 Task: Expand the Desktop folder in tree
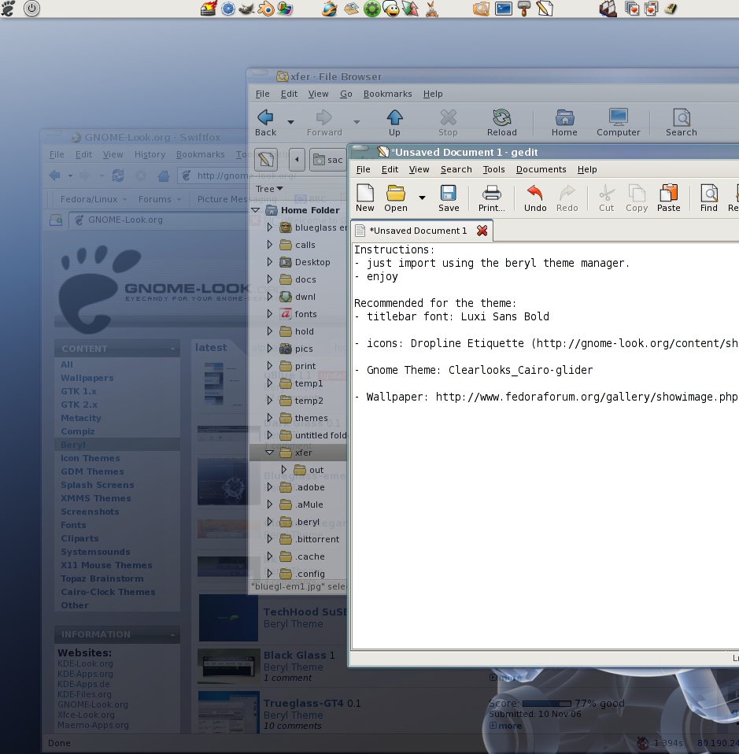(x=270, y=262)
